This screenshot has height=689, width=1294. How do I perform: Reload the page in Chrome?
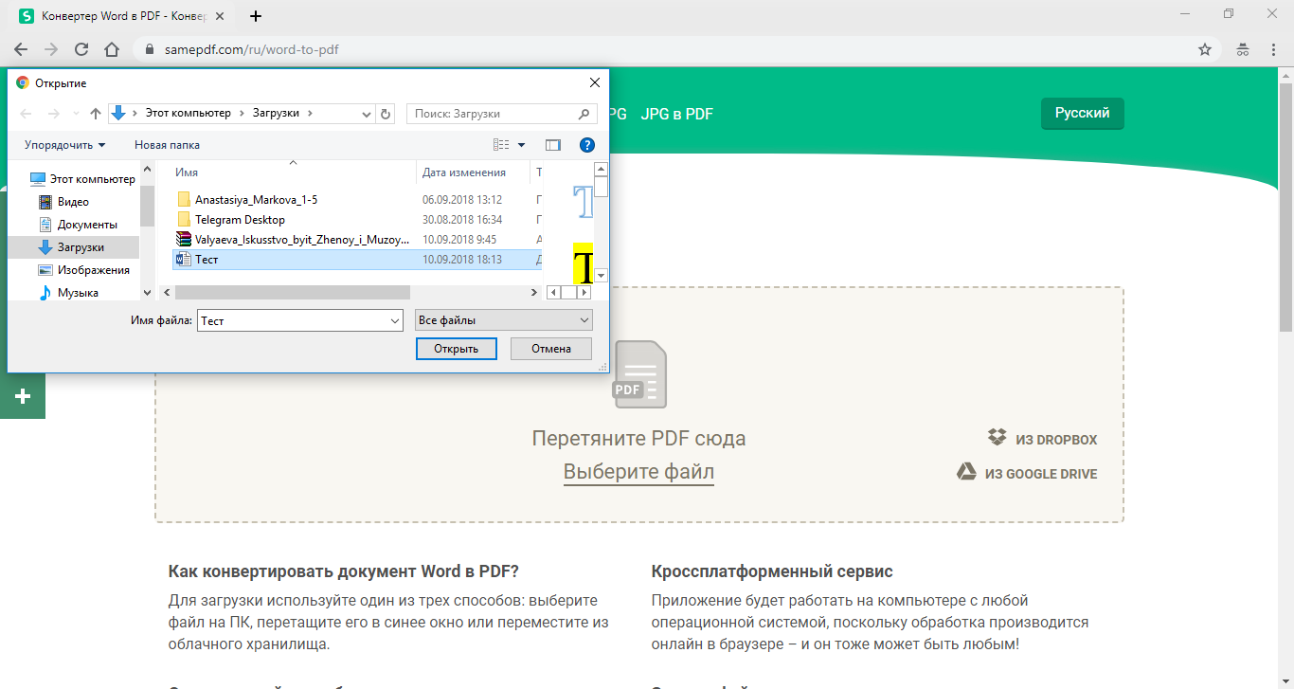pyautogui.click(x=81, y=49)
